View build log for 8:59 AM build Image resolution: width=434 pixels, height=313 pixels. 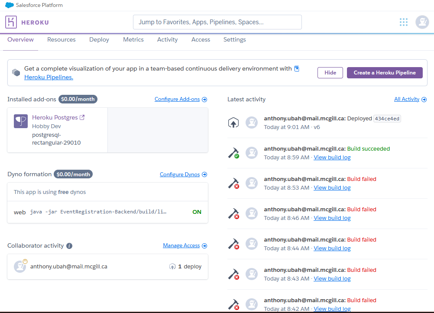[x=332, y=158]
